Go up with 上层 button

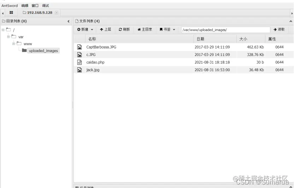tap(105, 29)
